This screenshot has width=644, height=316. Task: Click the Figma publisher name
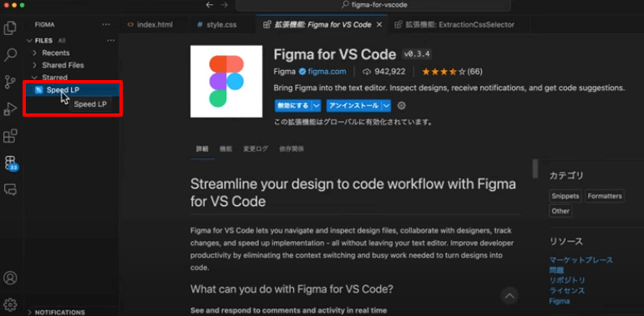tap(284, 72)
